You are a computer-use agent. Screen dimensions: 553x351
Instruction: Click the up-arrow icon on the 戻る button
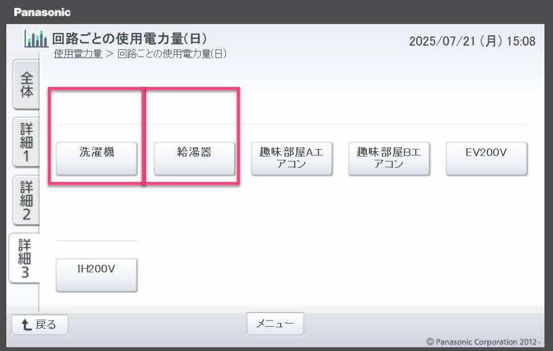click(26, 325)
